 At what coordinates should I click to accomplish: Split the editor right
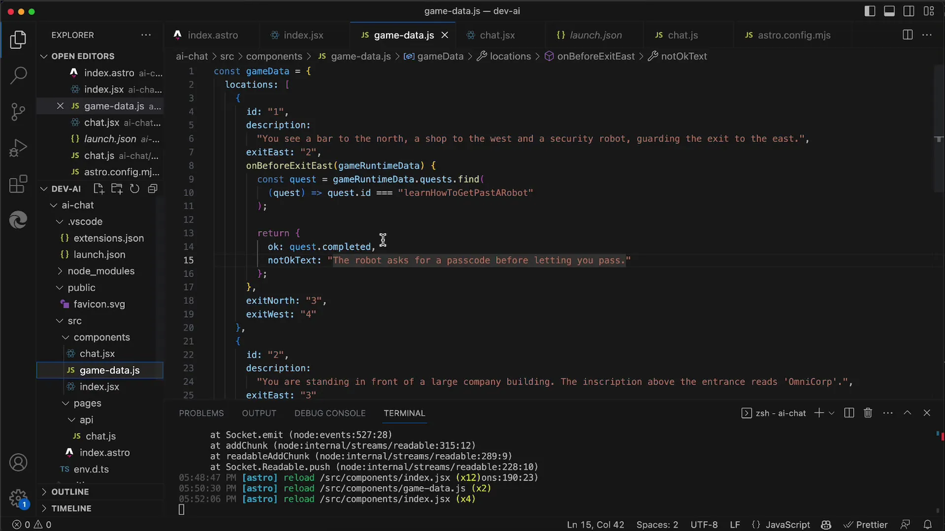click(908, 35)
